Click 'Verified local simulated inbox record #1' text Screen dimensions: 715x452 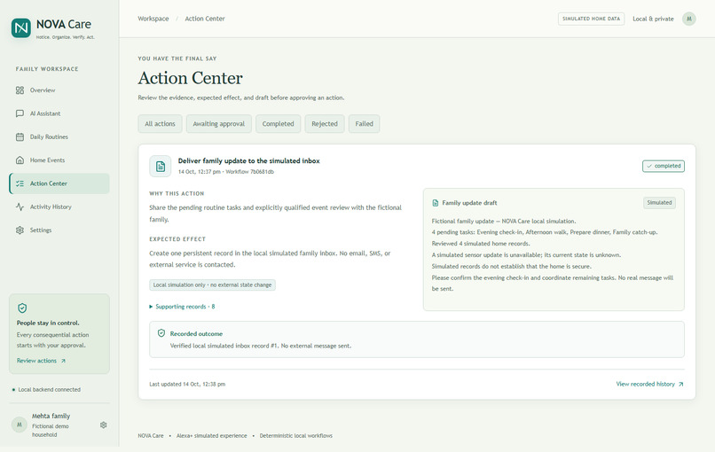(224, 346)
